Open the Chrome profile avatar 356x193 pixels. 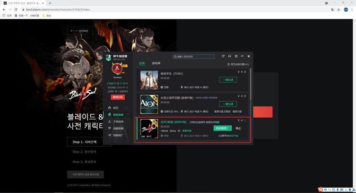pyautogui.click(x=346, y=10)
